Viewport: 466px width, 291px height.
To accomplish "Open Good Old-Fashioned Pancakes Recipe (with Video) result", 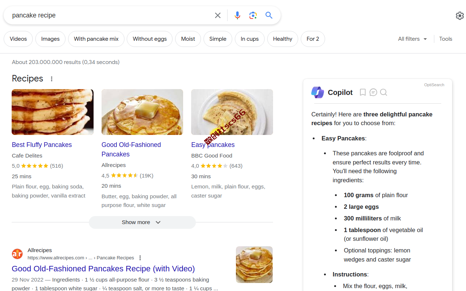I will point(103,269).
